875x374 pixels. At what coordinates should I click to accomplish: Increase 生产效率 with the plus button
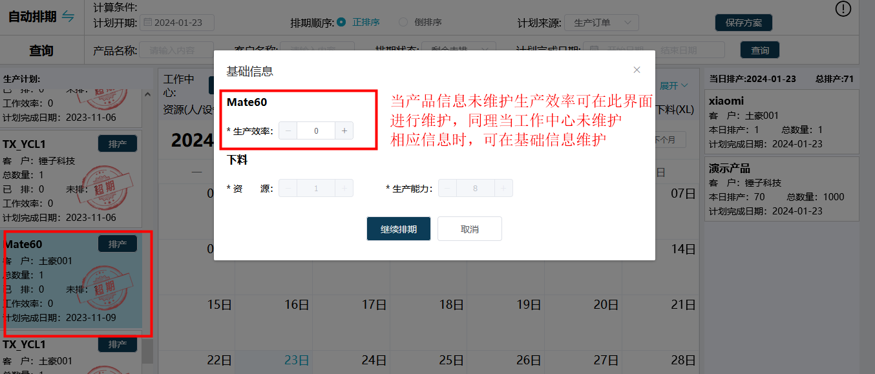[344, 130]
